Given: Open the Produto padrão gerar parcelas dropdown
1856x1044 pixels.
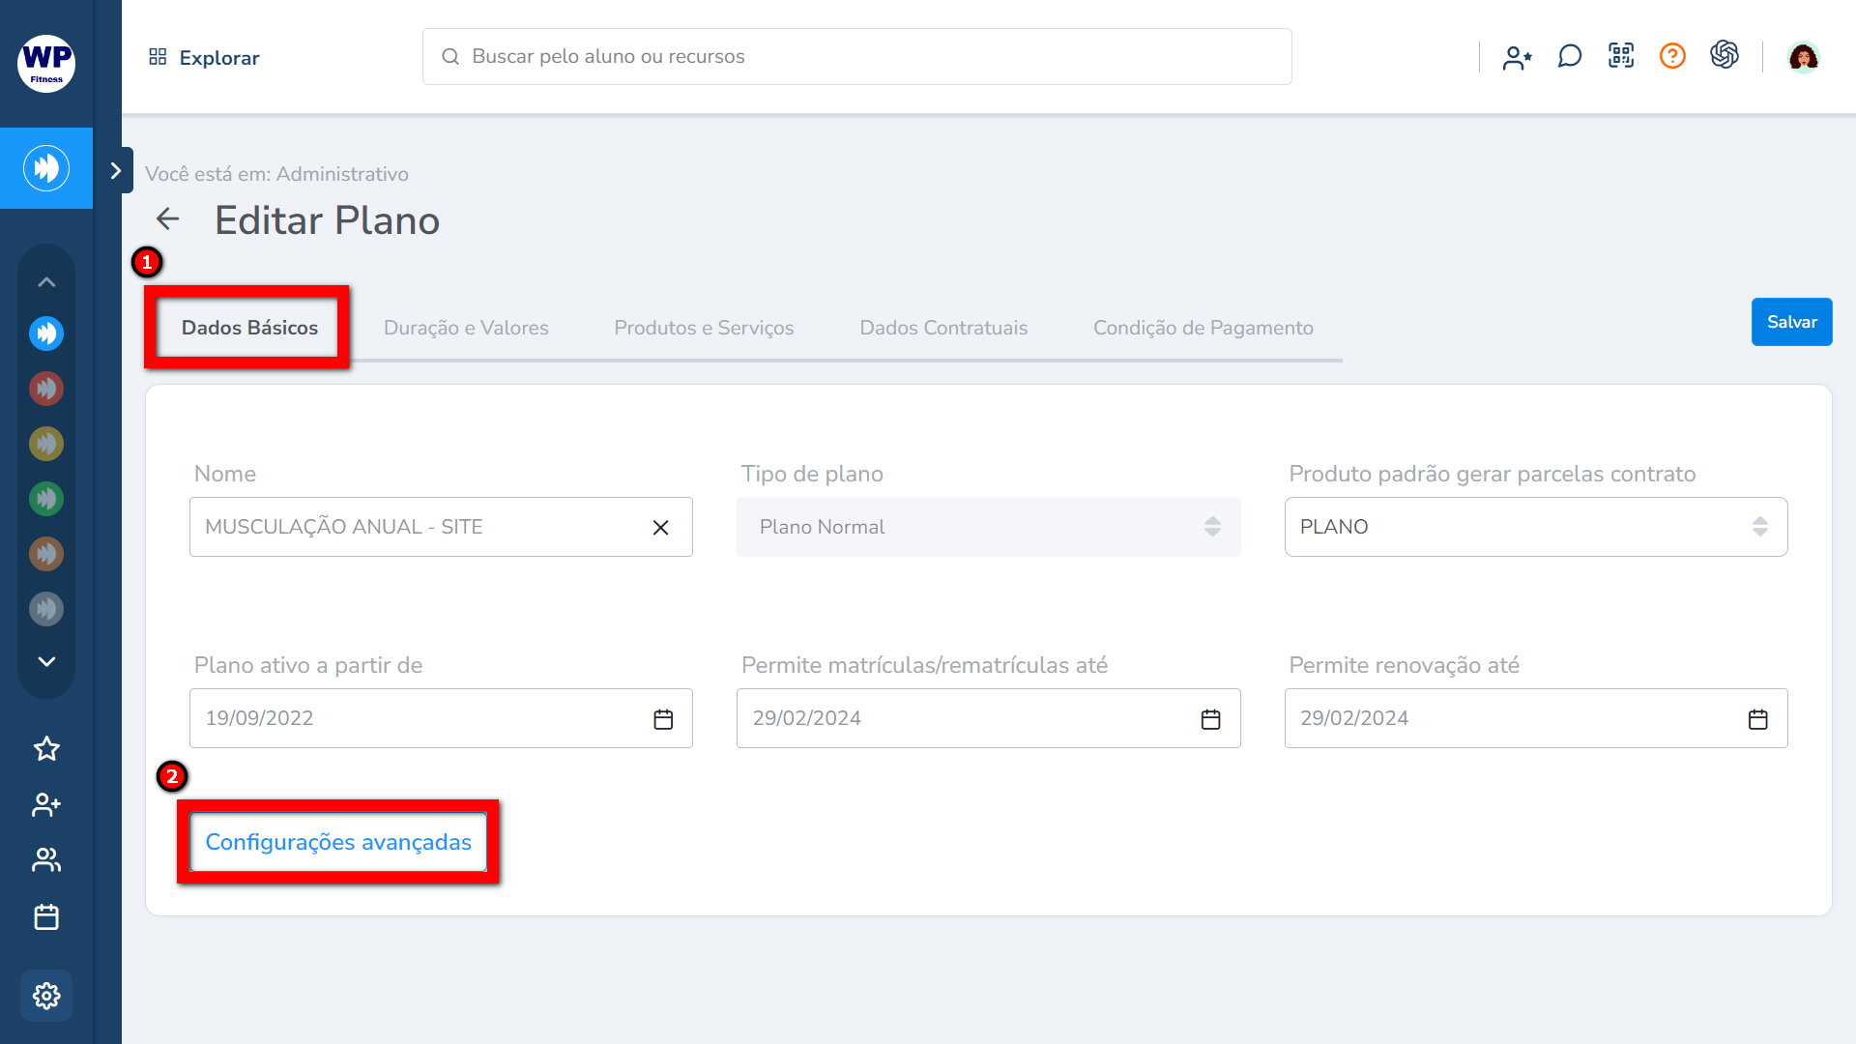Looking at the screenshot, I should (1535, 527).
